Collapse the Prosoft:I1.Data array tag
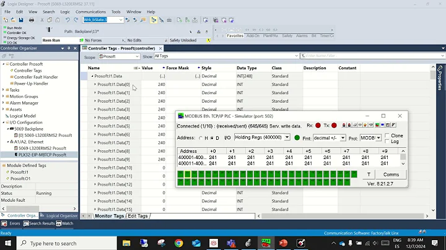This screenshot has height=250, width=446. [92, 76]
